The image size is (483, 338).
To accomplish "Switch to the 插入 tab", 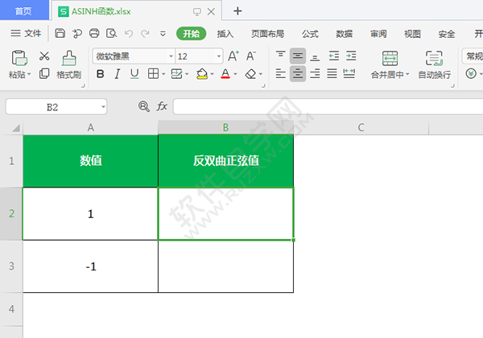I will click(x=225, y=34).
